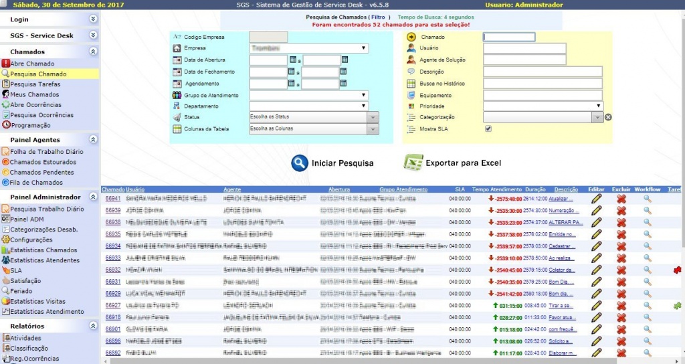Open Abre Chamado in sidebar menu
Screen dimensions: 685x364
coord(32,64)
